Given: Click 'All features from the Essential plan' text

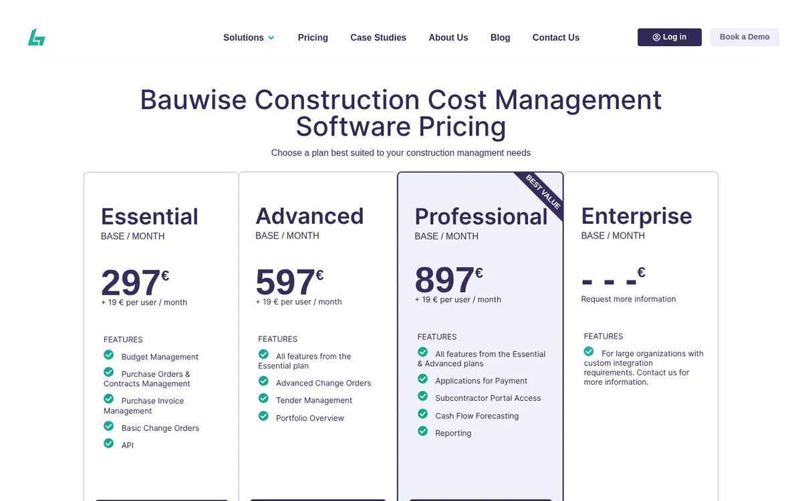Looking at the screenshot, I should (x=305, y=361).
